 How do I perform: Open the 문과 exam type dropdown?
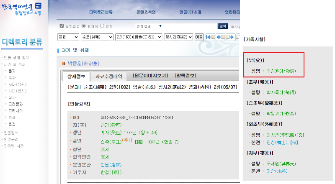(x=68, y=37)
